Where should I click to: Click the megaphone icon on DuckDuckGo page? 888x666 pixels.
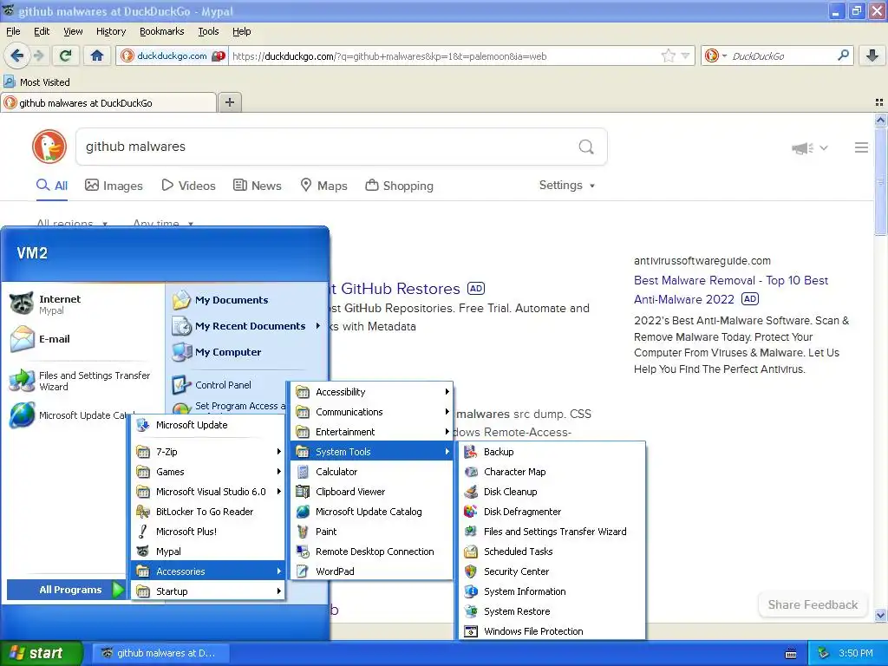pos(802,147)
